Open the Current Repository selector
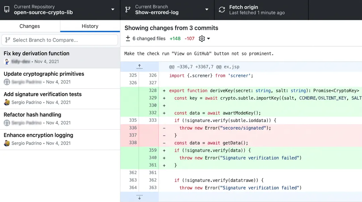Screen dimensions: 362x202 coord(60,10)
